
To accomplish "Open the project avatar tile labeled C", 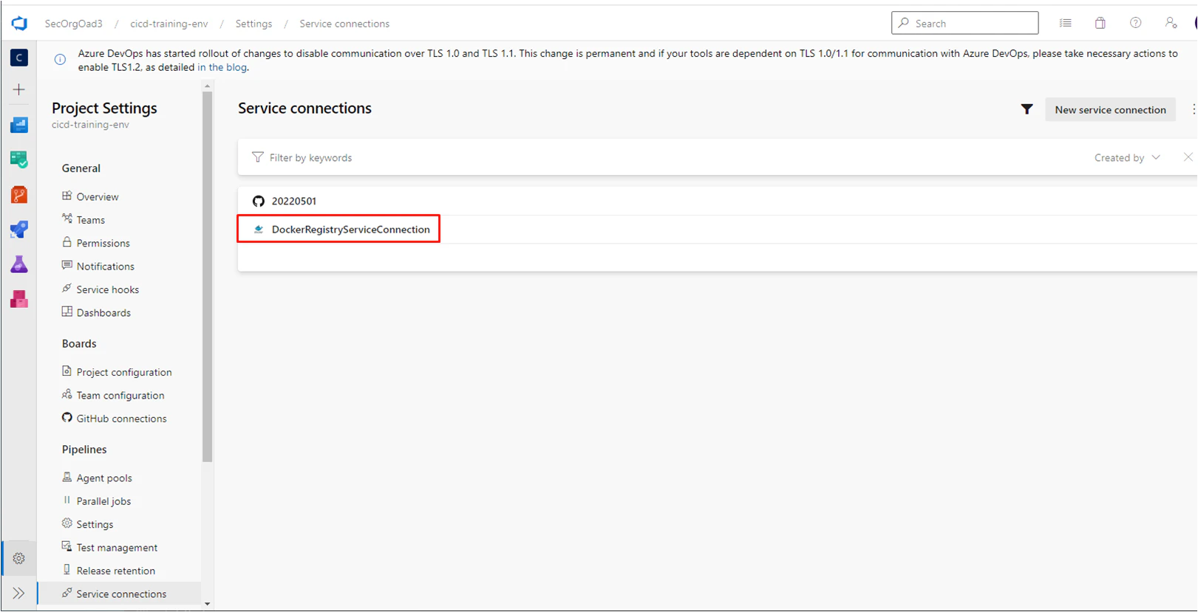I will tap(19, 58).
